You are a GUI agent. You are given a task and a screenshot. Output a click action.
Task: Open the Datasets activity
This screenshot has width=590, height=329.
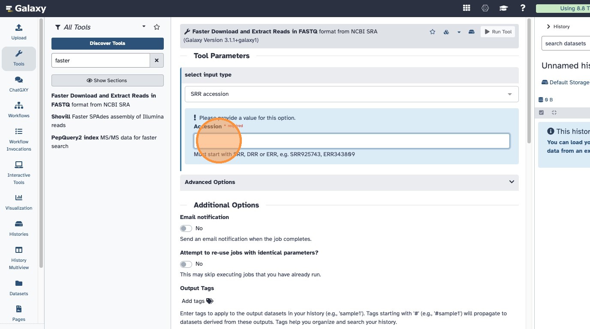[x=19, y=288]
